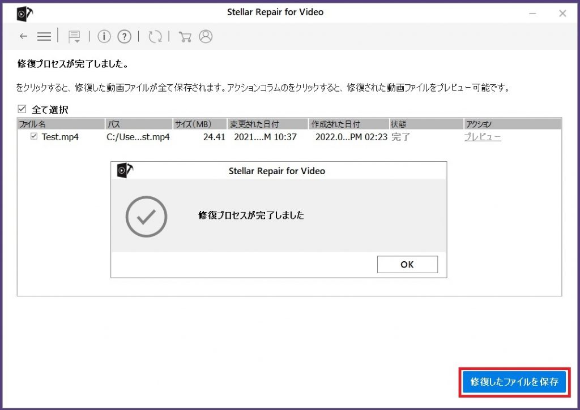Click the created date 2022.0...PM 02:23

pos(351,137)
